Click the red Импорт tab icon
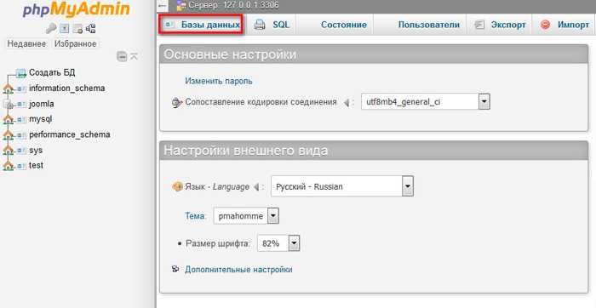The height and width of the screenshot is (308, 596). tap(546, 25)
